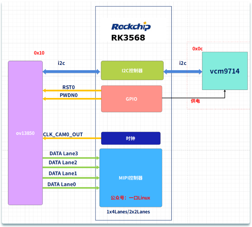Select the pink GPIO block
Image resolution: width=252 pixels, height=227 pixels.
(x=132, y=99)
